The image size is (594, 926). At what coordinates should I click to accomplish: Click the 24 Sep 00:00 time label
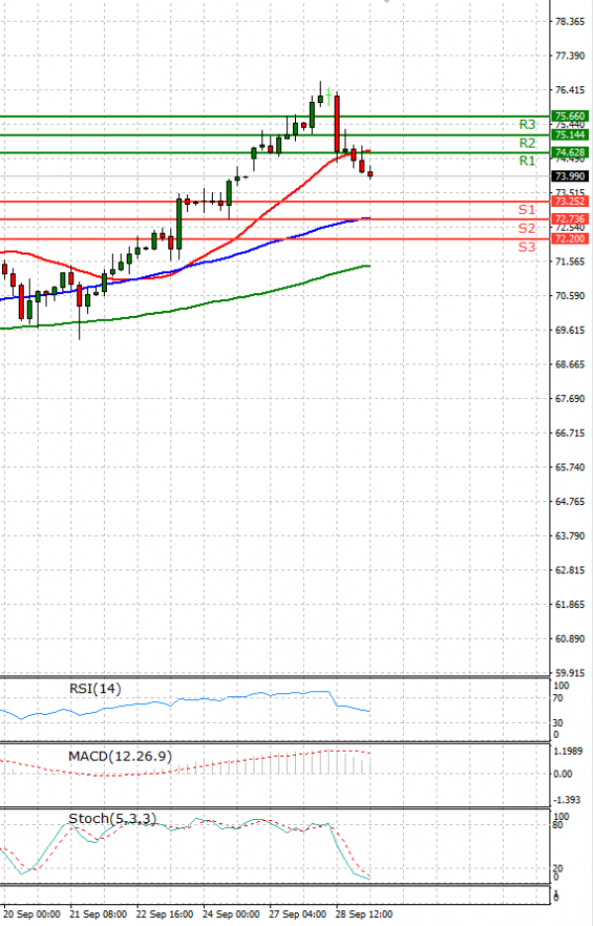click(x=232, y=914)
